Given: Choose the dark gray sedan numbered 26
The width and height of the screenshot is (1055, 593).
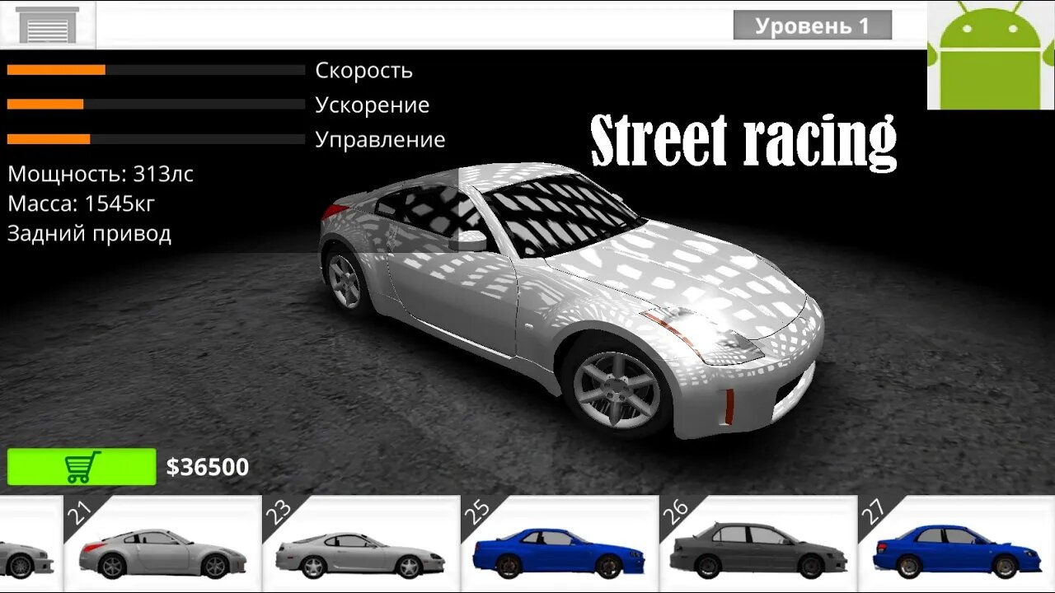Looking at the screenshot, I should [758, 544].
